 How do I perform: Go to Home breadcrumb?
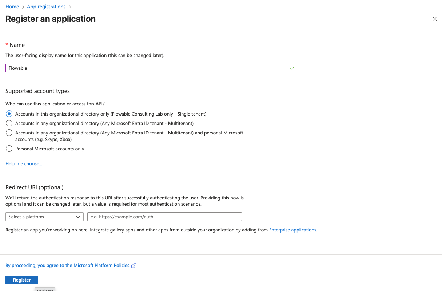[x=12, y=7]
